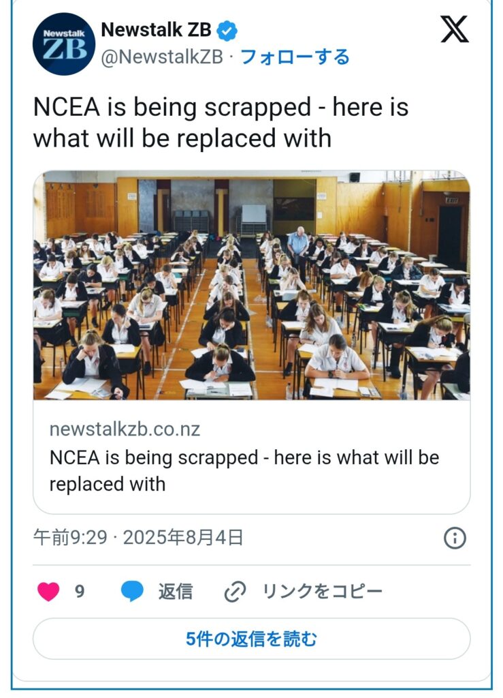
Task: Click the tweet text about NCEA being scrapped
Action: pyautogui.click(x=221, y=123)
